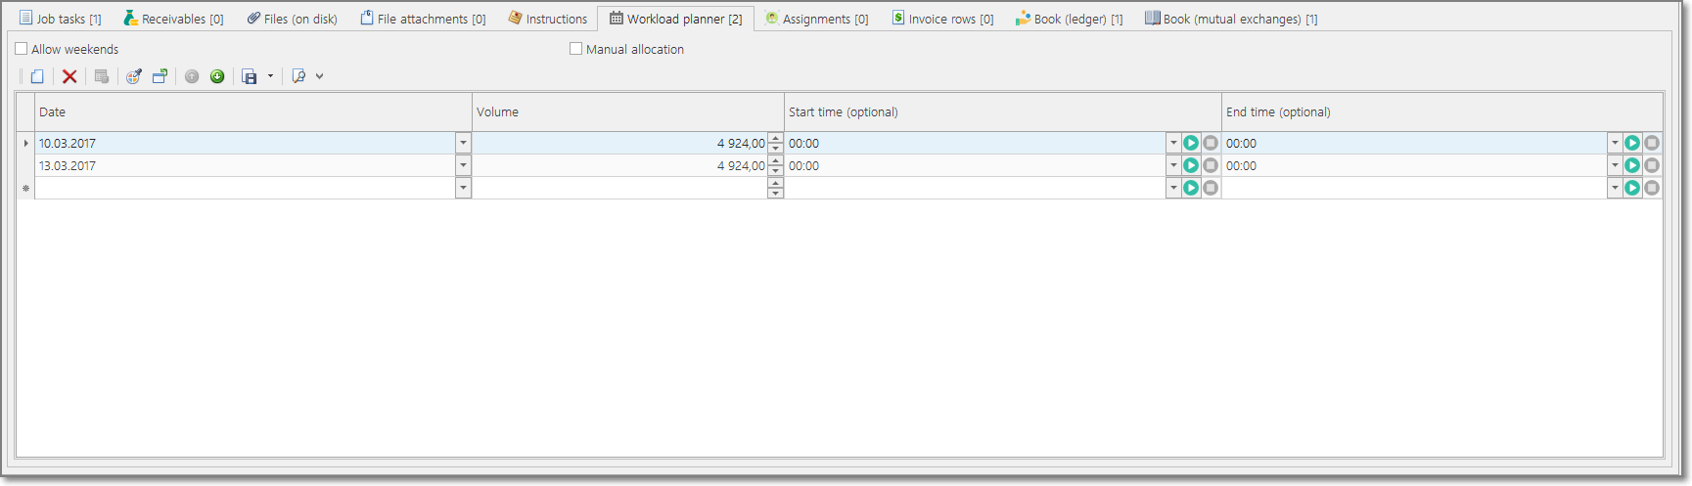Click green start-time play icon for 10.03.2017
Viewport: 1692px width, 486px height.
[1191, 143]
